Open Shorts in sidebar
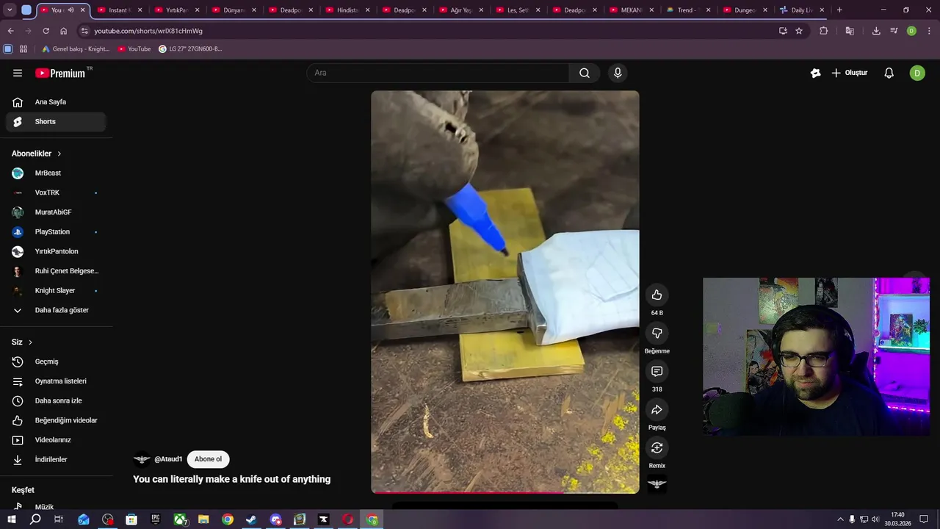 (56, 122)
